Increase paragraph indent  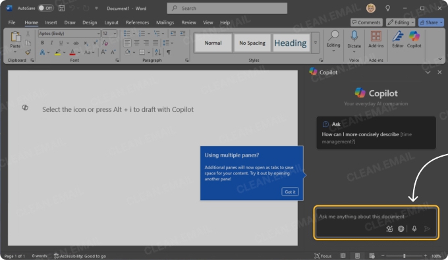coord(182,34)
